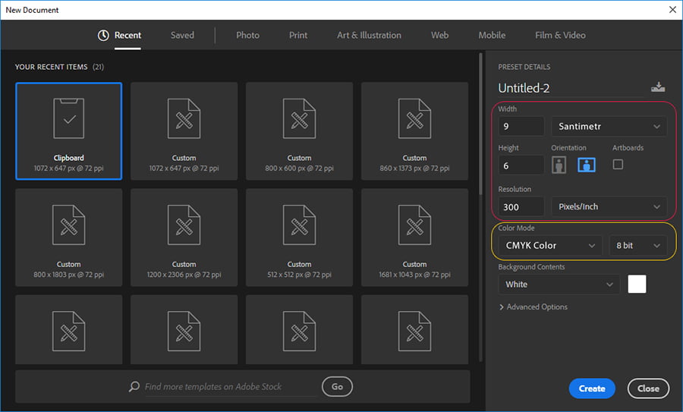Click the recent items scrollbar

pyautogui.click(x=480, y=124)
